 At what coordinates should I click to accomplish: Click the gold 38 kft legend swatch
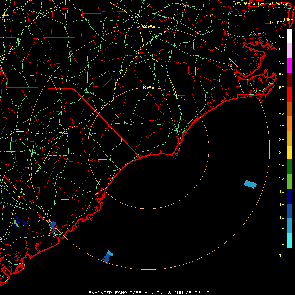pyautogui.click(x=289, y=138)
